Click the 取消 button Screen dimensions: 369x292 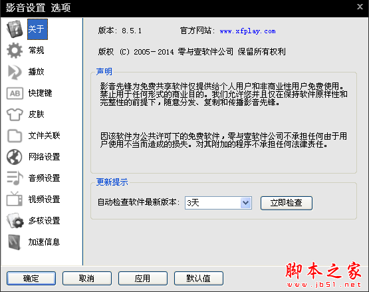tap(87, 278)
